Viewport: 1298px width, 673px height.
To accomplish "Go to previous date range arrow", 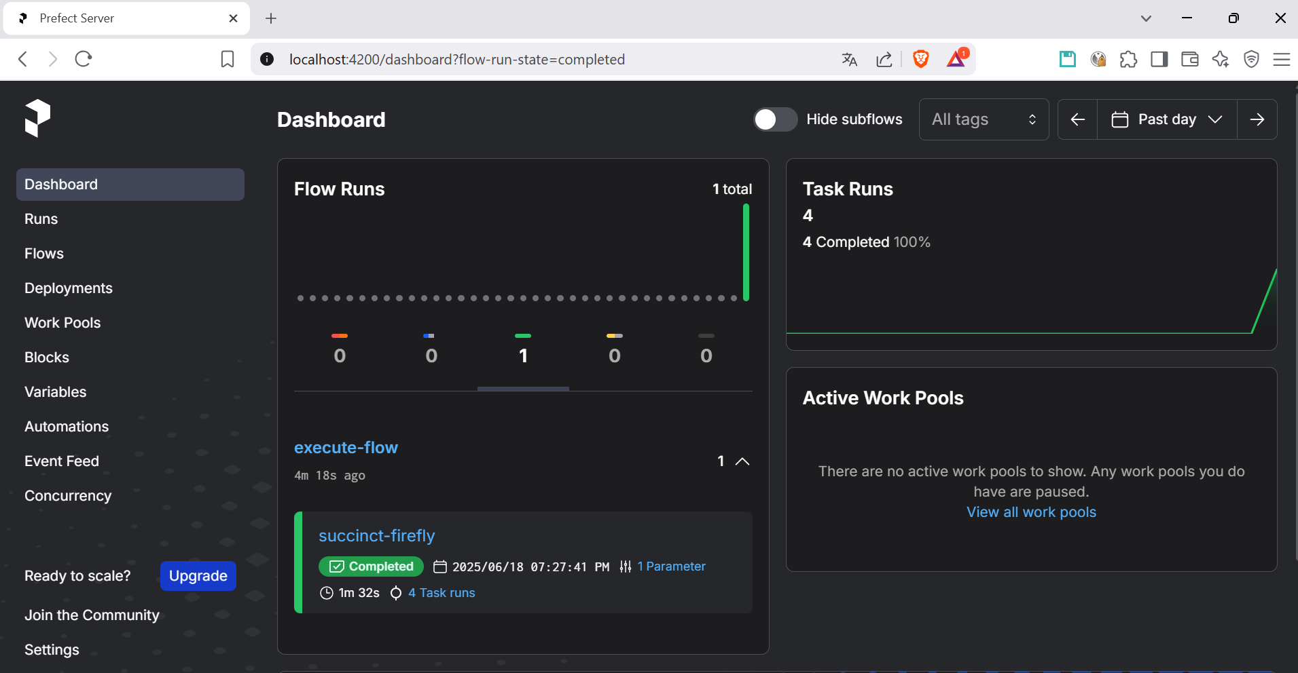I will click(1078, 119).
